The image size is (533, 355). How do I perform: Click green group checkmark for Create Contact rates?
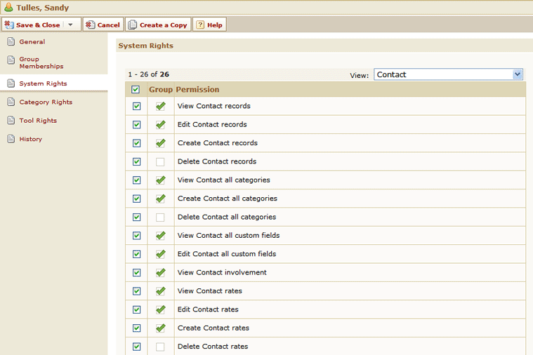[x=161, y=328]
